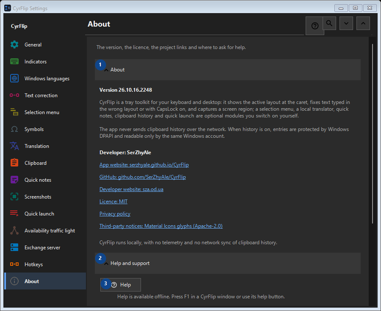
Task: Switch to the Exchange server page
Action: 45,248
